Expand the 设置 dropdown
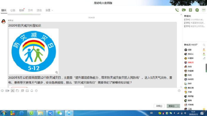This screenshot has height=116, width=207. [x=49, y=10]
